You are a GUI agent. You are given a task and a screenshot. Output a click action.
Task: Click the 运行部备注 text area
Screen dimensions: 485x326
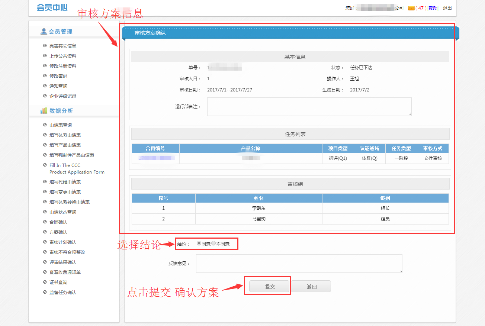(x=309, y=107)
